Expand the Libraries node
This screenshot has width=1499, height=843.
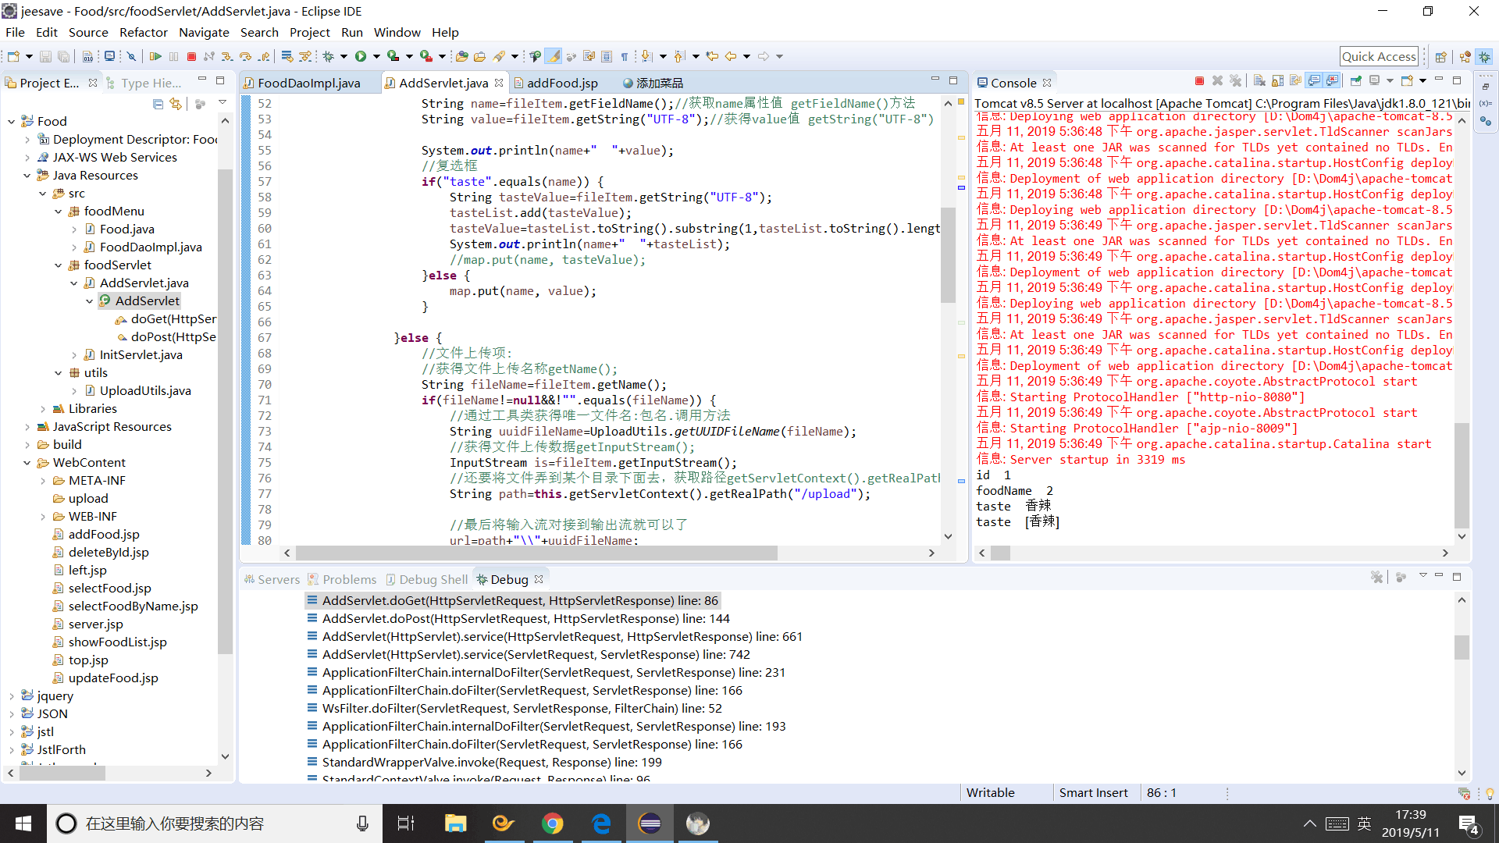[43, 409]
